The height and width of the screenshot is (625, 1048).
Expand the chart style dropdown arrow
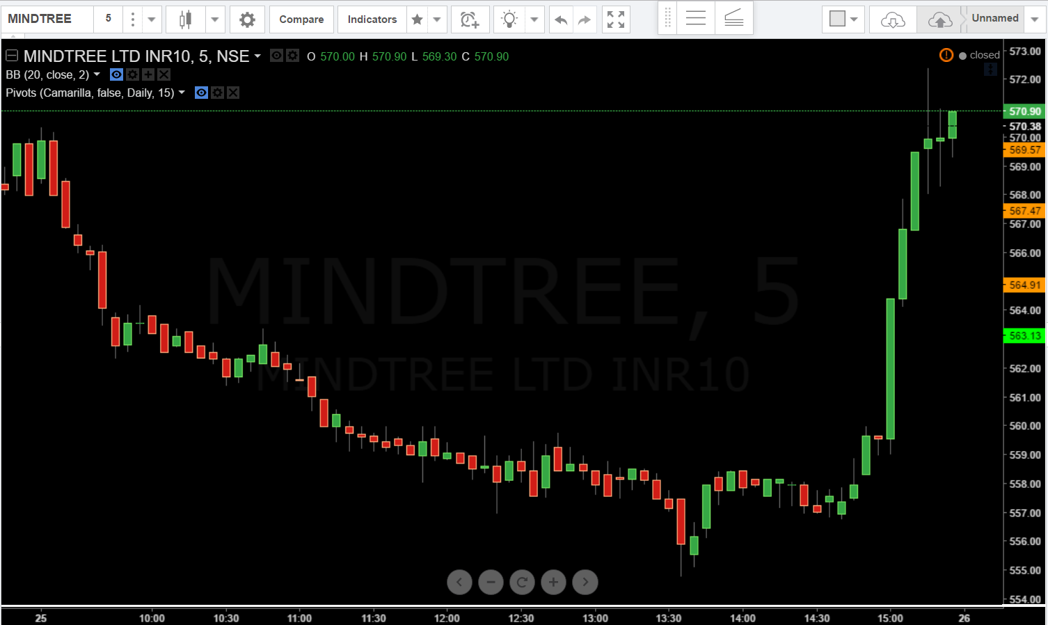[215, 19]
